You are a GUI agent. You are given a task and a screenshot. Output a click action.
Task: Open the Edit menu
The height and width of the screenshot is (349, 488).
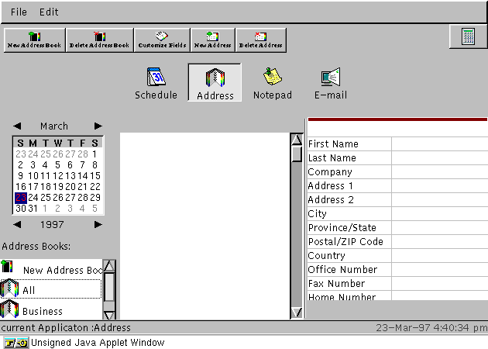(49, 12)
